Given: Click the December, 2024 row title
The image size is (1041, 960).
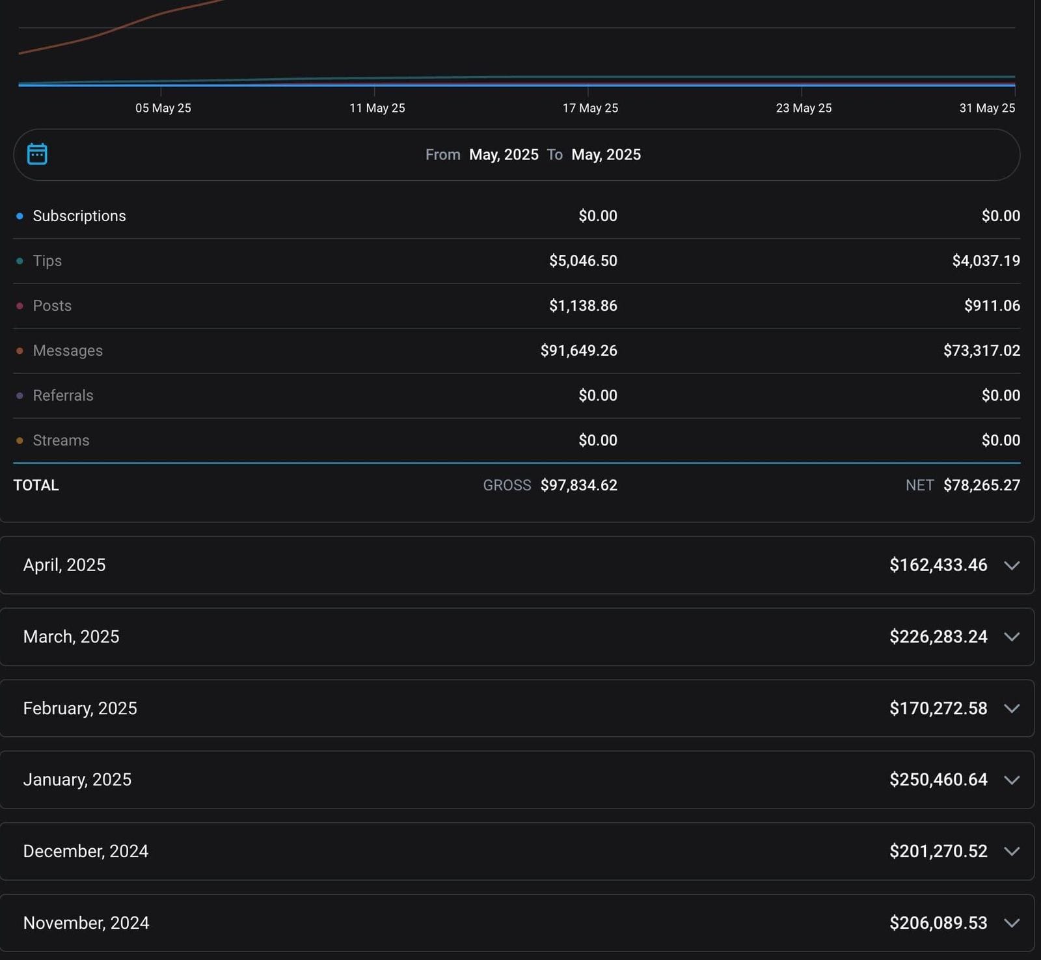Looking at the screenshot, I should tap(86, 851).
